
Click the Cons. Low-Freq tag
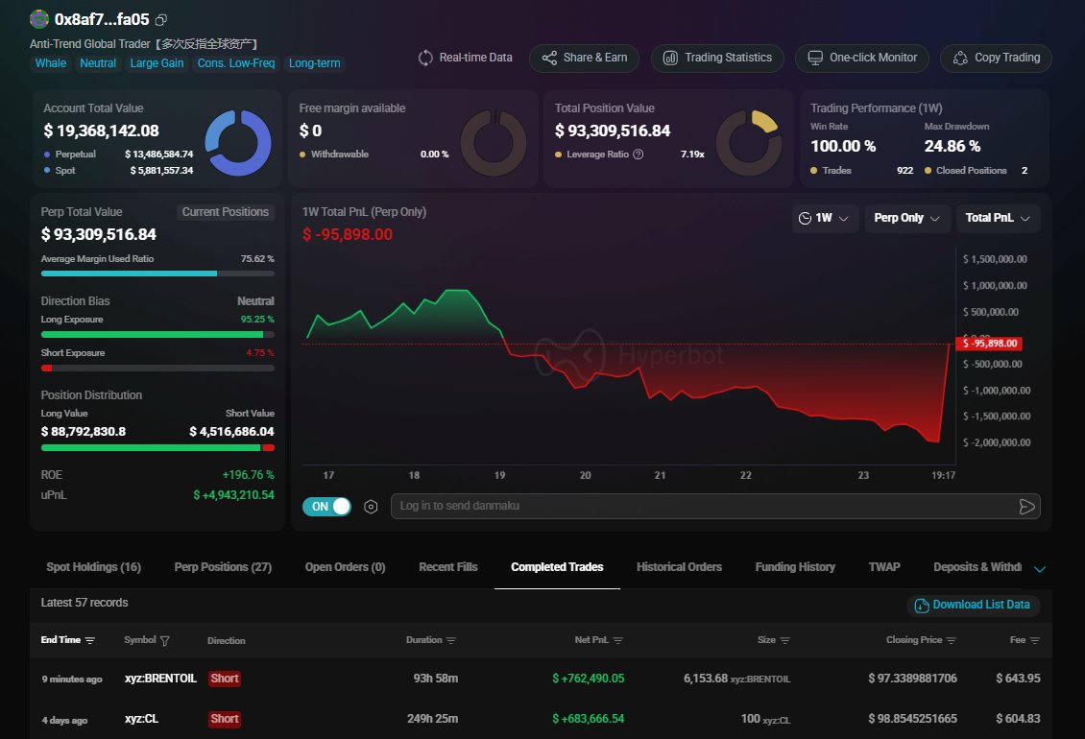point(236,63)
